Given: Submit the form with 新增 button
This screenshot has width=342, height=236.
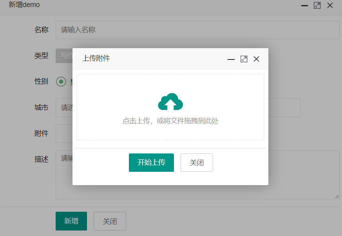Looking at the screenshot, I should click(x=71, y=221).
